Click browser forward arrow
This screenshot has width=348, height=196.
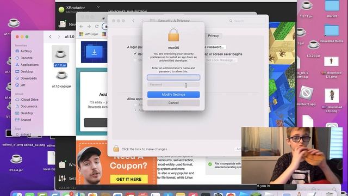89,26
